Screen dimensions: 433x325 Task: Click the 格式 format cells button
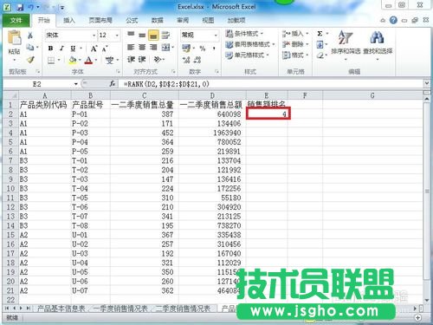295,55
